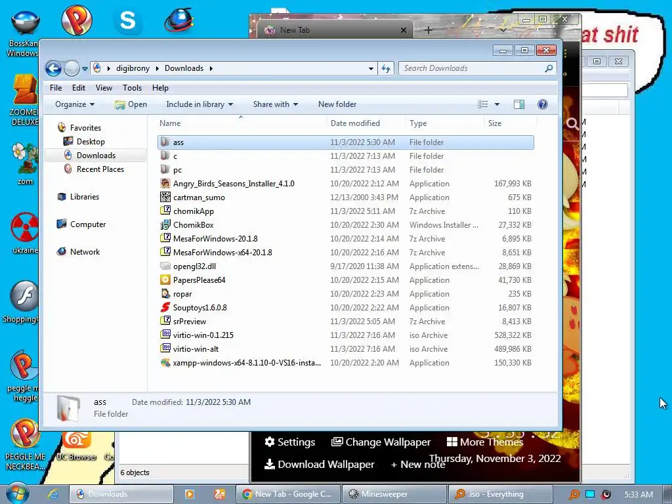The image size is (672, 504).
Task: Open the File menu
Action: tap(56, 88)
